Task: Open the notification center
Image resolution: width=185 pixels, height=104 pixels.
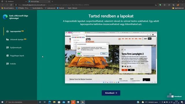Action: coord(182,102)
